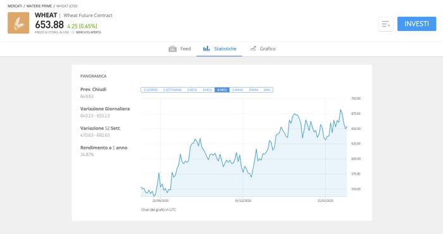443x234 pixels.
Task: Click the 21/09/2020 date axis label
Action: click(161, 201)
